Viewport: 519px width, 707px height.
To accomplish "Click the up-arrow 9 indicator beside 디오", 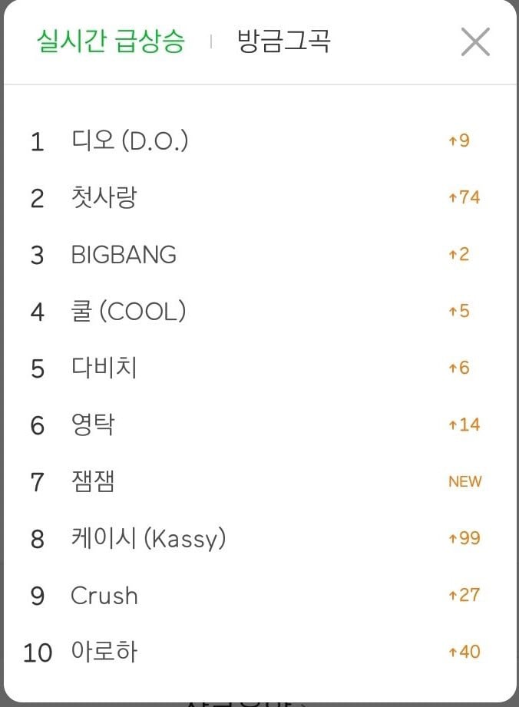I will pyautogui.click(x=458, y=140).
